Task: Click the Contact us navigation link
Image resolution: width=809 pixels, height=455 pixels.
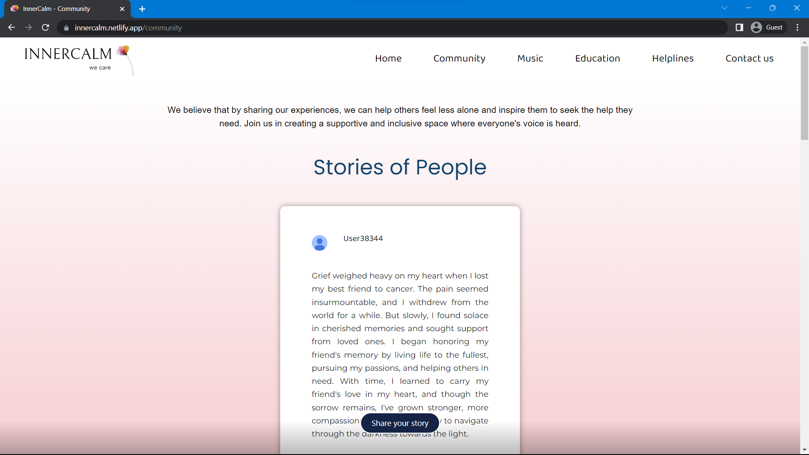Action: coord(750,58)
